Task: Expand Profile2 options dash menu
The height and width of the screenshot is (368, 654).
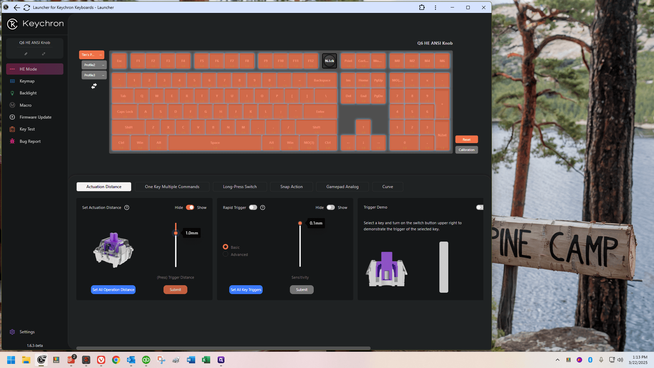Action: (103, 65)
